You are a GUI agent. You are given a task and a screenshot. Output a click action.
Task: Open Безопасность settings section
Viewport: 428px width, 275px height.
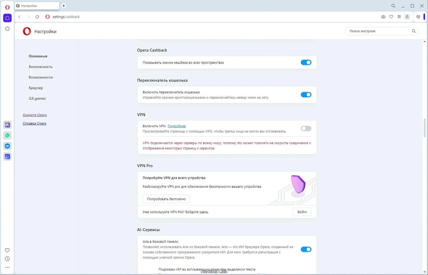click(41, 67)
